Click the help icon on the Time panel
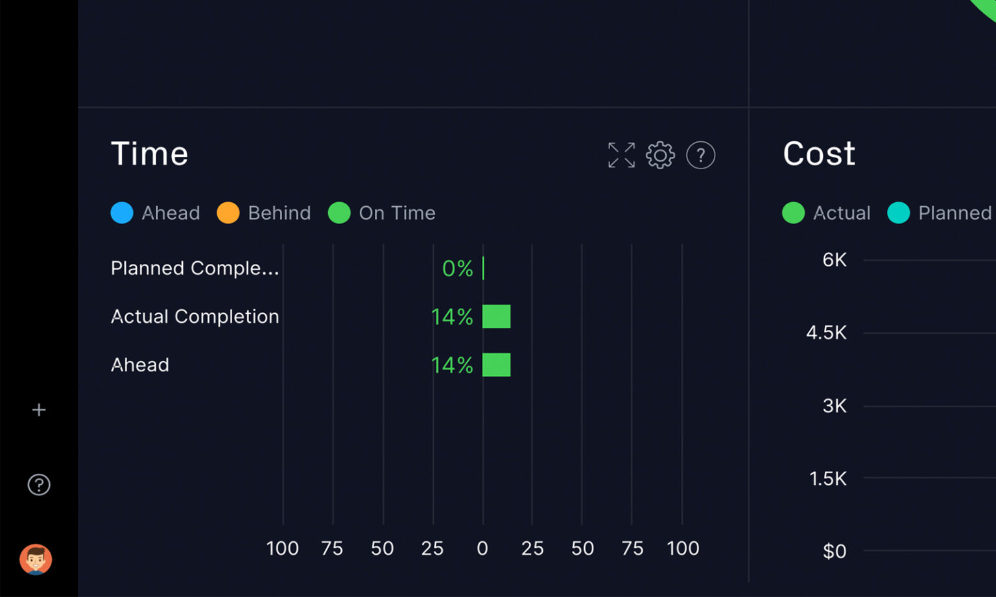The height and width of the screenshot is (597, 996). (700, 155)
